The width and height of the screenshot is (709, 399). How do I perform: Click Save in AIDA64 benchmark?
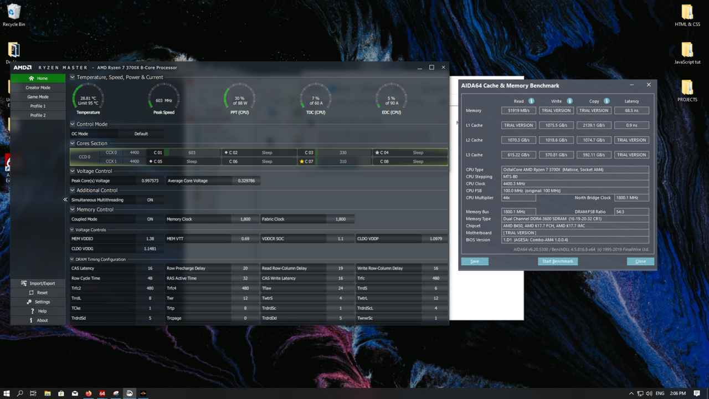click(x=475, y=261)
